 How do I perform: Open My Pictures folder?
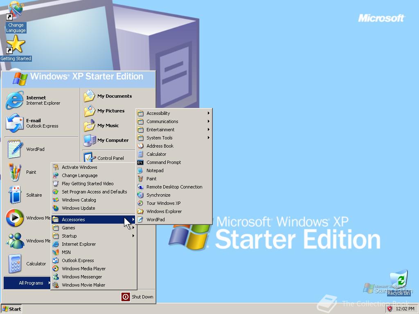click(108, 110)
